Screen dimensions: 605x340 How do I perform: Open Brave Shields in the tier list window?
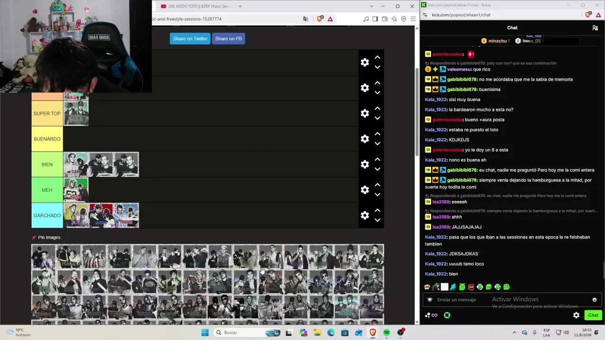click(x=320, y=19)
